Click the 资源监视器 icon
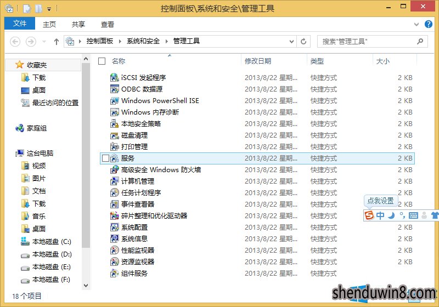This screenshot has height=307, width=439. pos(114,261)
